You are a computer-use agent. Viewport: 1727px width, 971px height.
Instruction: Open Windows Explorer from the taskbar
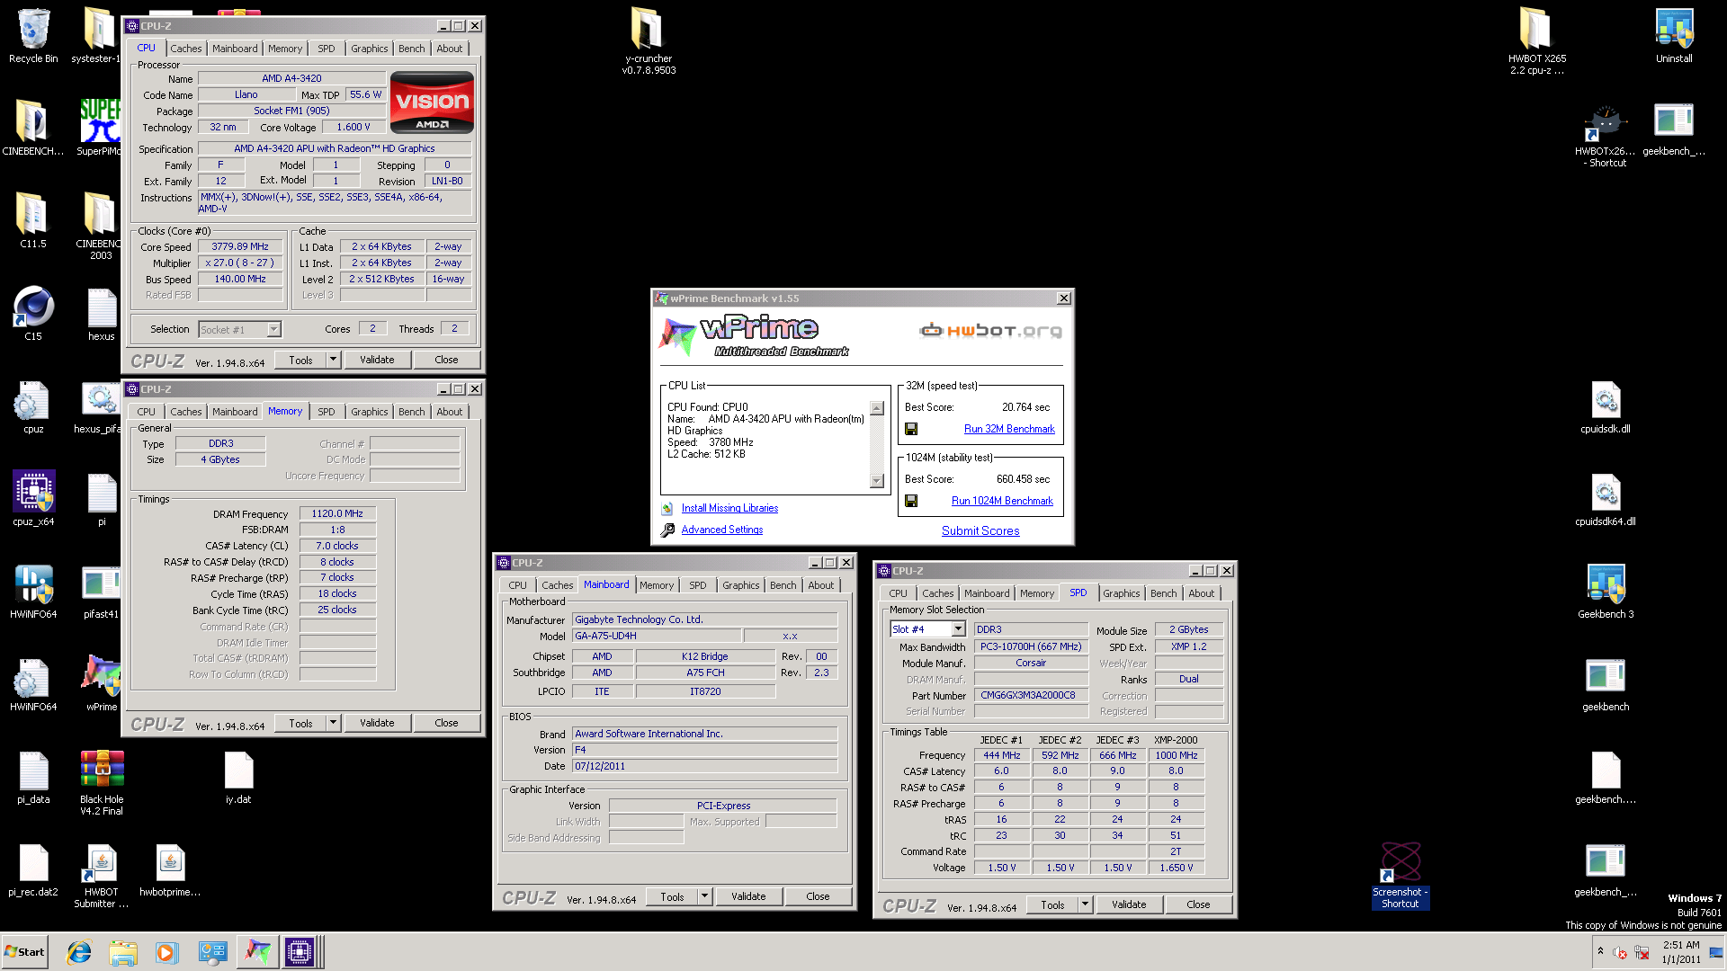click(123, 952)
